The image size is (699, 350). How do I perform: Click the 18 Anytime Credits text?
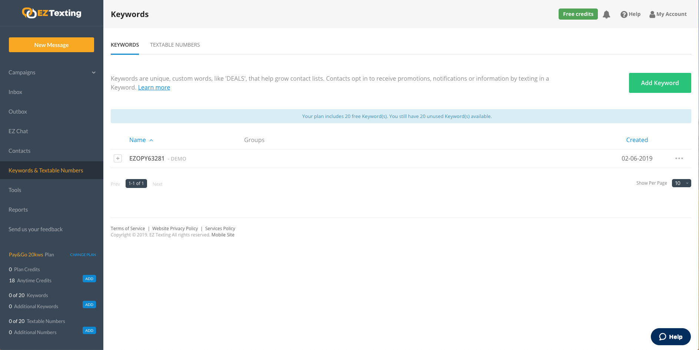coord(30,280)
